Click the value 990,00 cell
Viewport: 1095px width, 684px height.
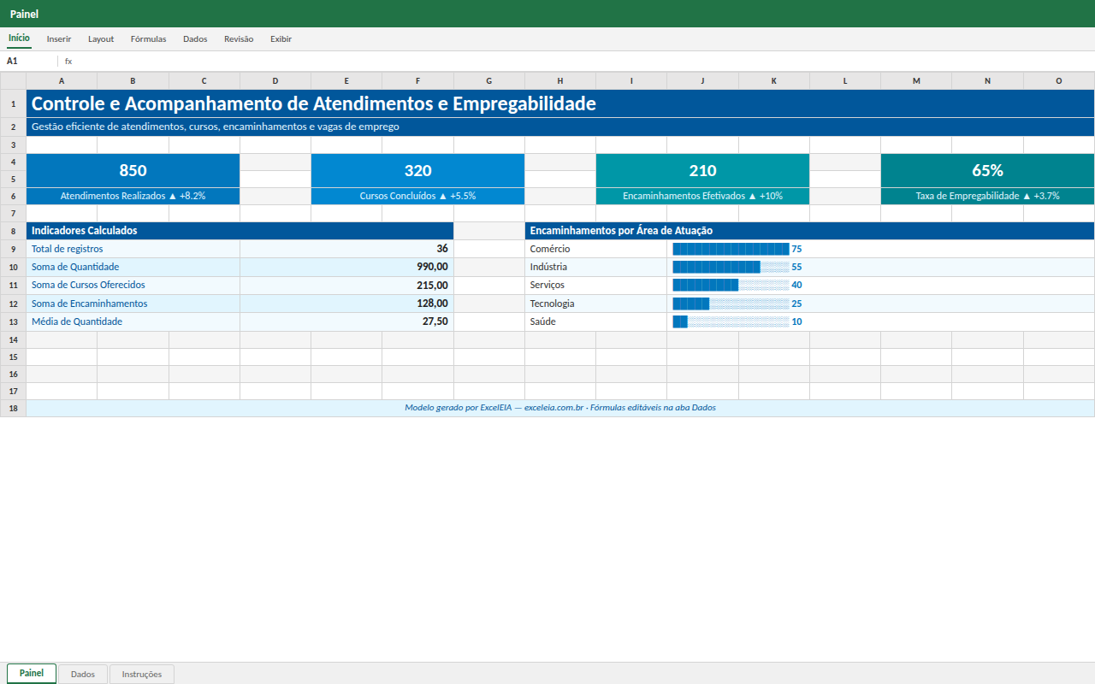[x=347, y=268]
